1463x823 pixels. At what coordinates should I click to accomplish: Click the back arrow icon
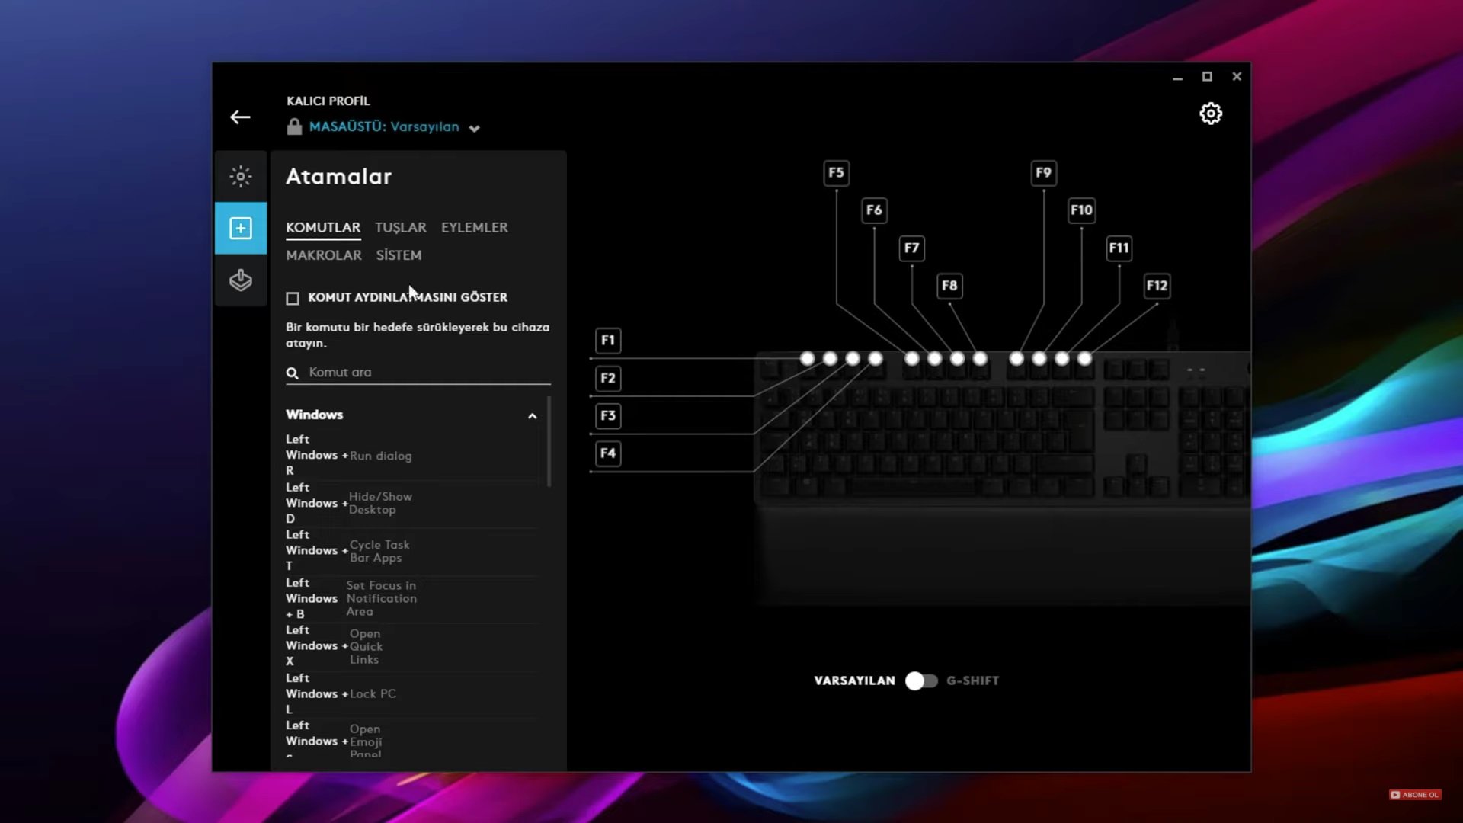click(x=240, y=117)
